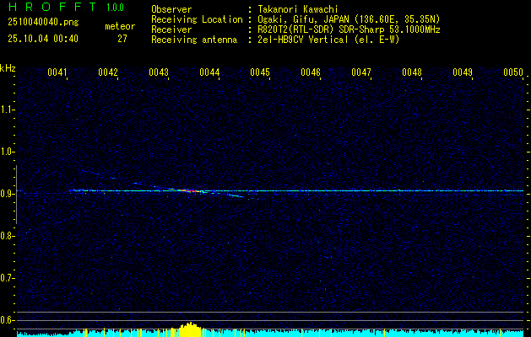531x337 pixels.
Task: Click the 0.8 kHz frequency label
Action: click(x=7, y=236)
